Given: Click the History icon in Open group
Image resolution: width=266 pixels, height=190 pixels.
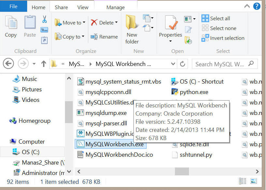Looking at the screenshot, I should 188,40.
